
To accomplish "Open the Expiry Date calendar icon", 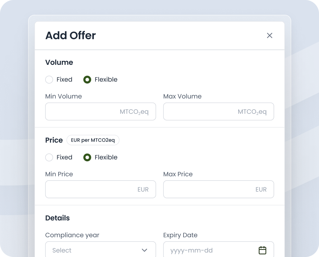I will pos(262,250).
